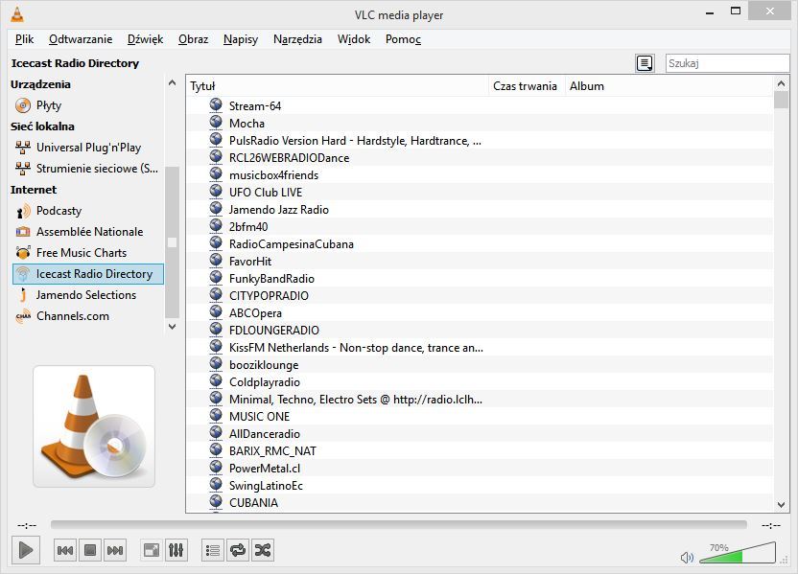Sort by the Album column header
Viewport: 798px width, 574px height.
tap(669, 86)
